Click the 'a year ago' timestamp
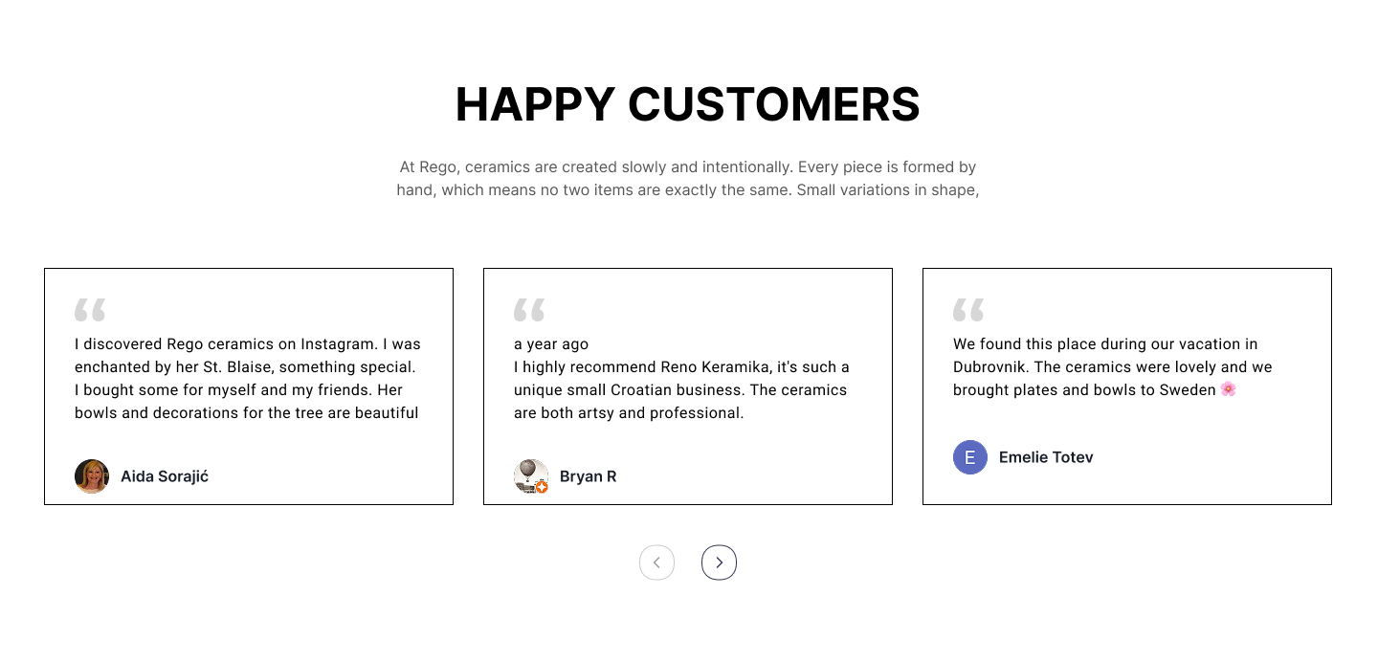 (551, 344)
